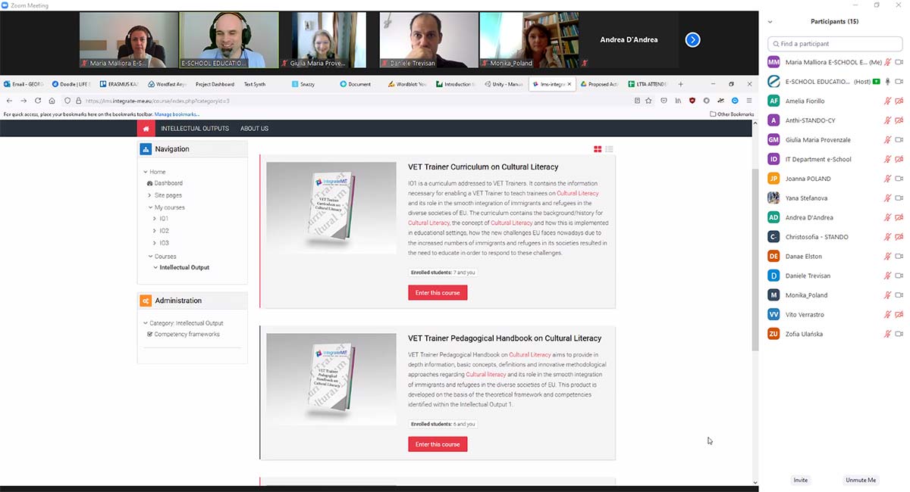The height and width of the screenshot is (492, 910).
Task: Collapse the Participants panel chevron
Action: tap(770, 22)
